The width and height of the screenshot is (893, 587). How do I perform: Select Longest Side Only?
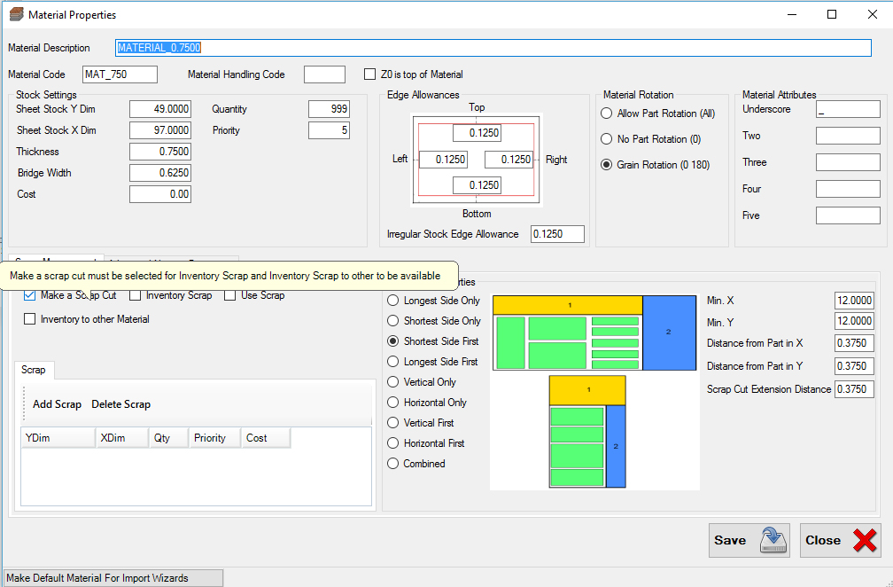click(392, 300)
